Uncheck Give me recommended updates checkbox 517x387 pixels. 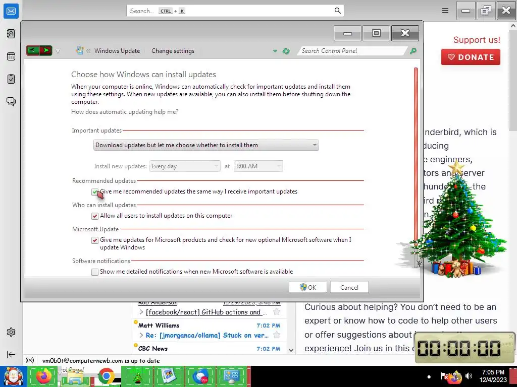pos(95,192)
